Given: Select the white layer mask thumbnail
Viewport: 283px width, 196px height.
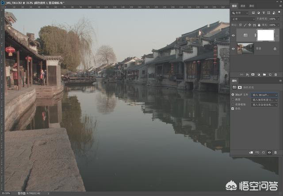Looking at the screenshot, I should (265, 35).
